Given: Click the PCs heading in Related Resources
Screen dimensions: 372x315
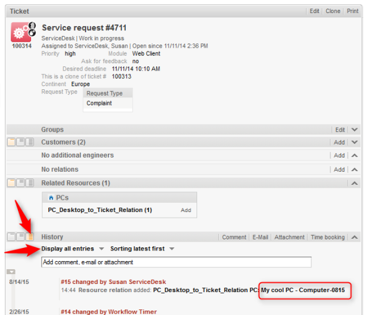Looking at the screenshot, I should click(62, 198).
